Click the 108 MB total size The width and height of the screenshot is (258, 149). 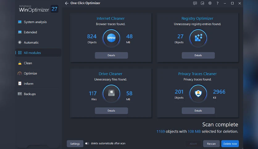click(x=194, y=131)
